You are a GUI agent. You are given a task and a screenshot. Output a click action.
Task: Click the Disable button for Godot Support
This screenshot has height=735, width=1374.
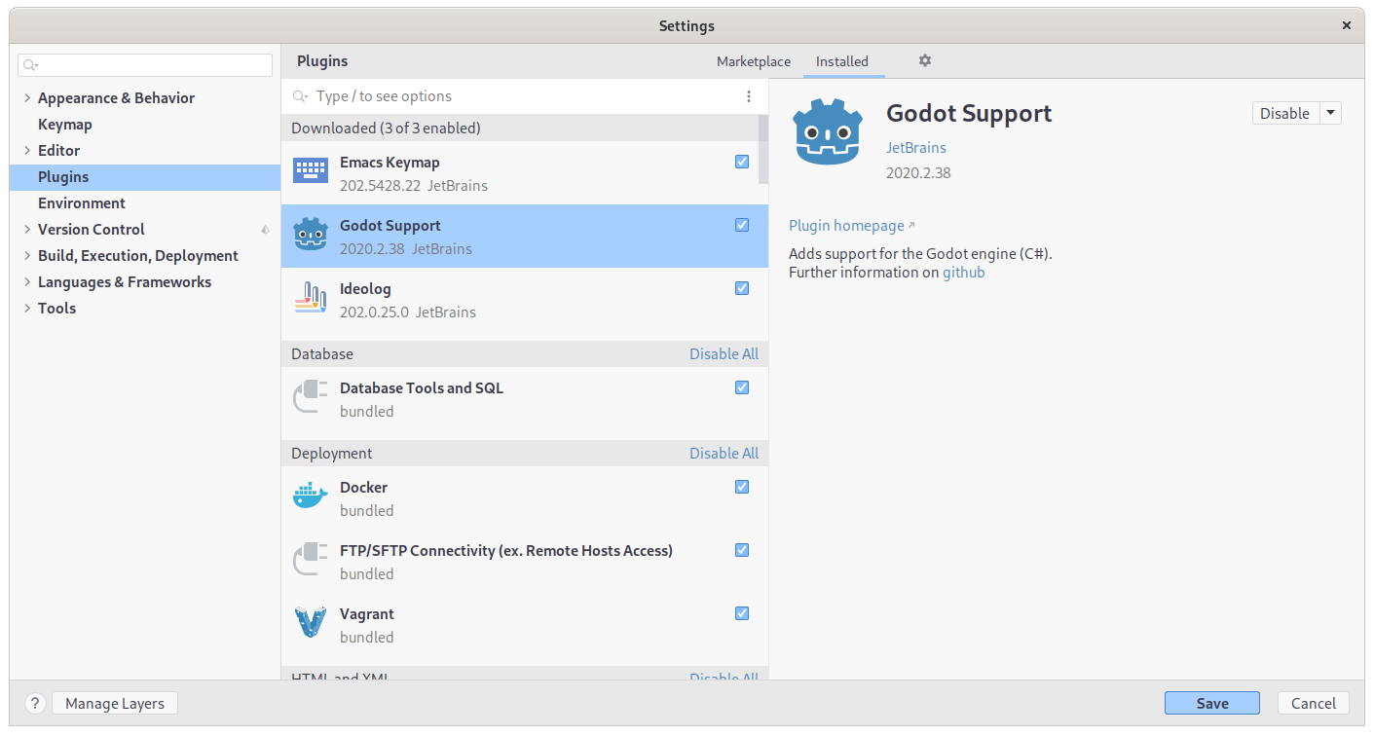[1285, 113]
